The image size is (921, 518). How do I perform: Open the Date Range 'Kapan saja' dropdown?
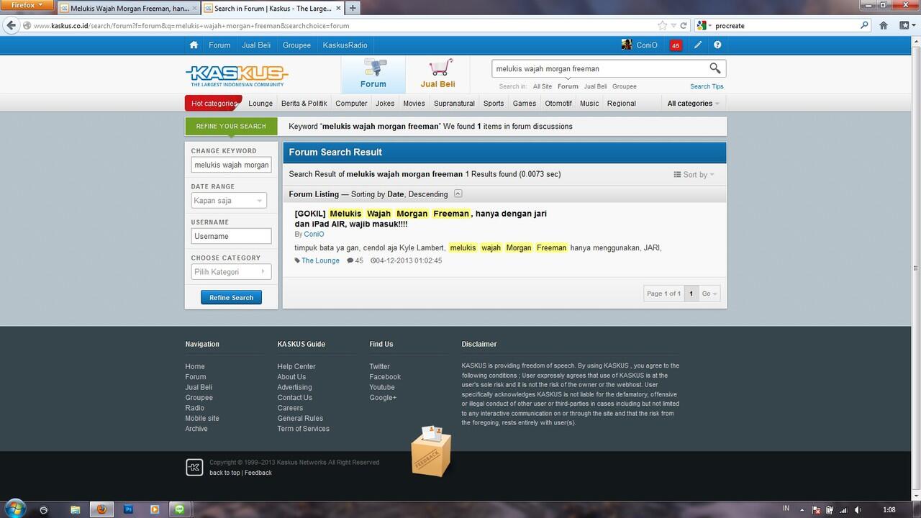[x=229, y=201]
